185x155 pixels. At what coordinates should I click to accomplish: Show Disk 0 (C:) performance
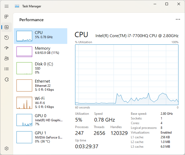point(41,68)
